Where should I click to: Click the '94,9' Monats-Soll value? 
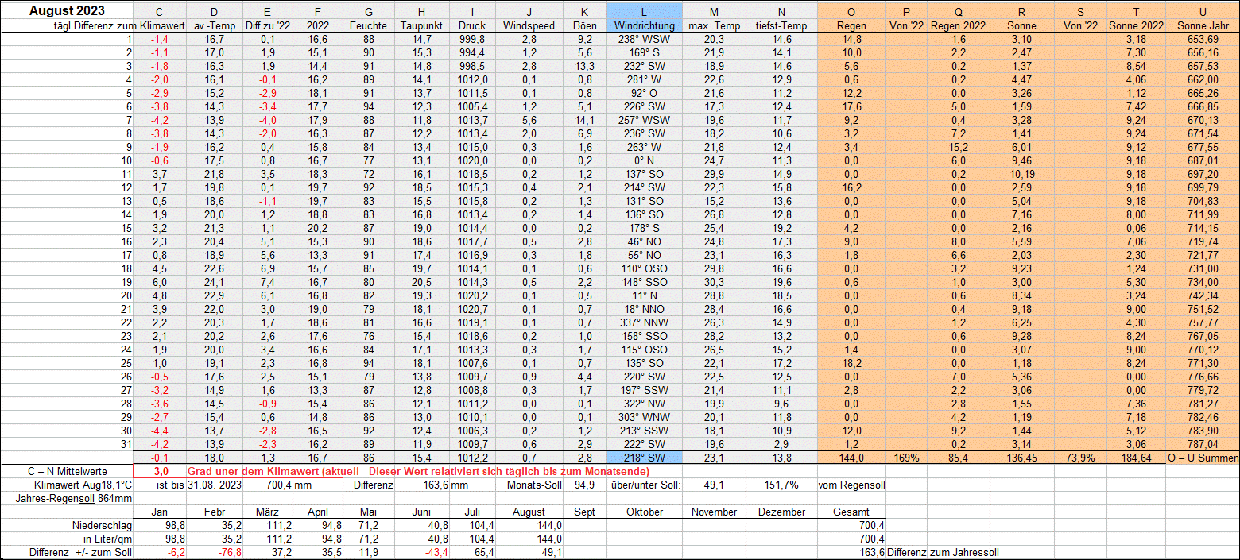coord(585,485)
